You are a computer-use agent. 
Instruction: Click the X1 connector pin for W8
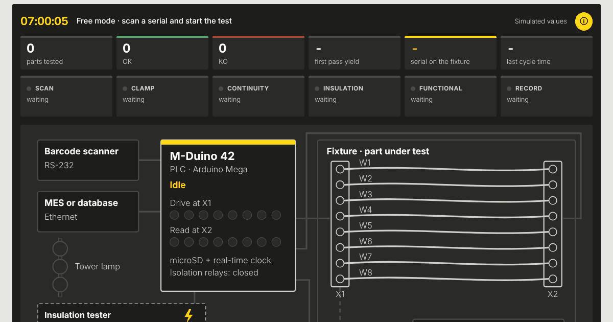340,279
